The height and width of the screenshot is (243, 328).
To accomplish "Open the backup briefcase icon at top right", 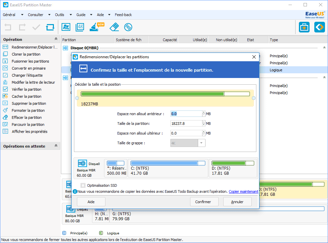I will click(304, 27).
